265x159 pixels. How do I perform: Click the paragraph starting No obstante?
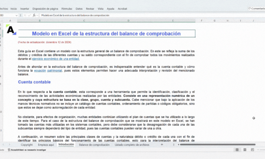click(x=106, y=123)
